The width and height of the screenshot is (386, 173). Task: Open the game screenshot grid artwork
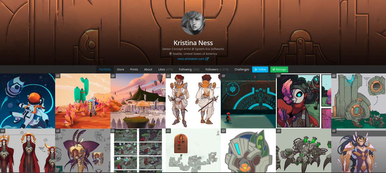(x=138, y=151)
